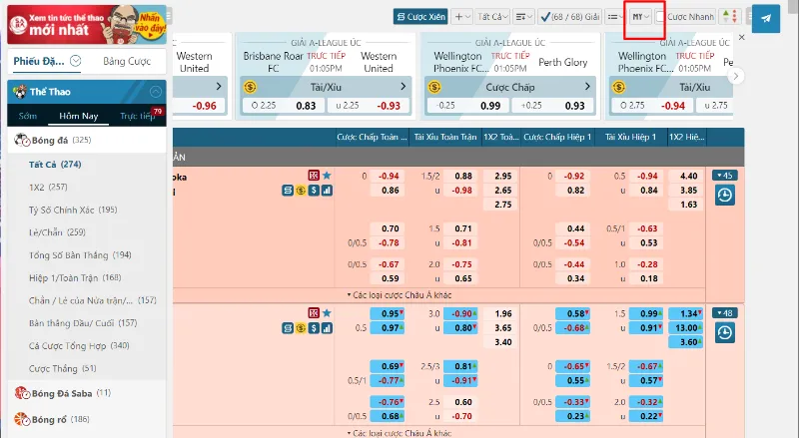Click the Bóng Đá Saba icon
This screenshot has height=438, width=799.
(x=22, y=393)
